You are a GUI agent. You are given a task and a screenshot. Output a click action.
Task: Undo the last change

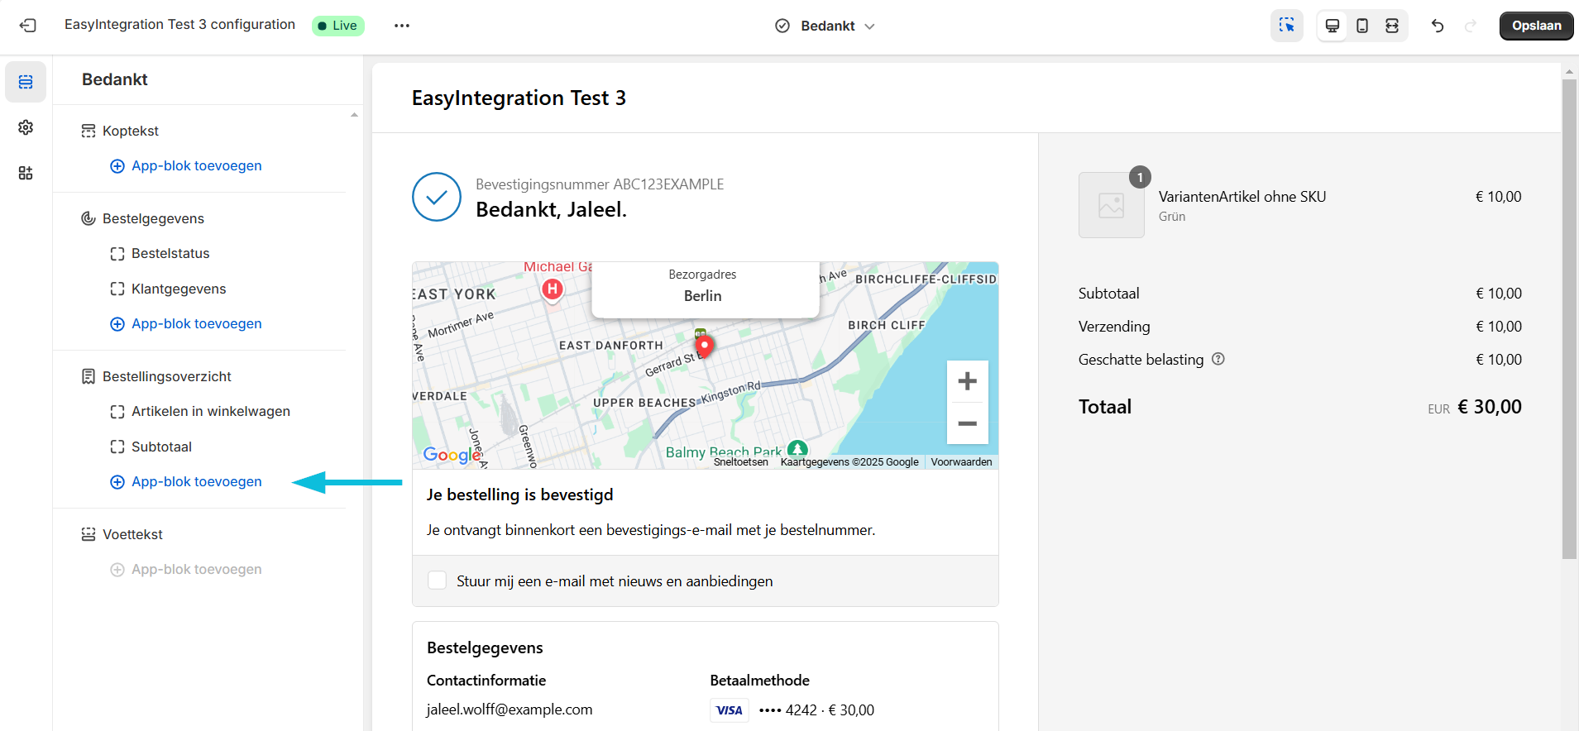[x=1438, y=26]
